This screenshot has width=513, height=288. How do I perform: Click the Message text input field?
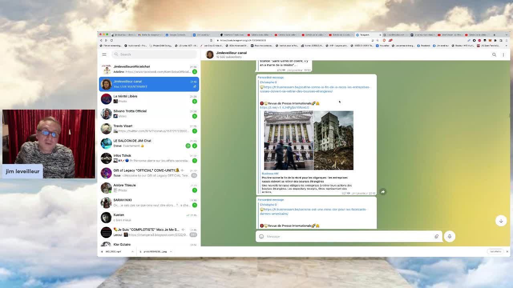pyautogui.click(x=349, y=236)
